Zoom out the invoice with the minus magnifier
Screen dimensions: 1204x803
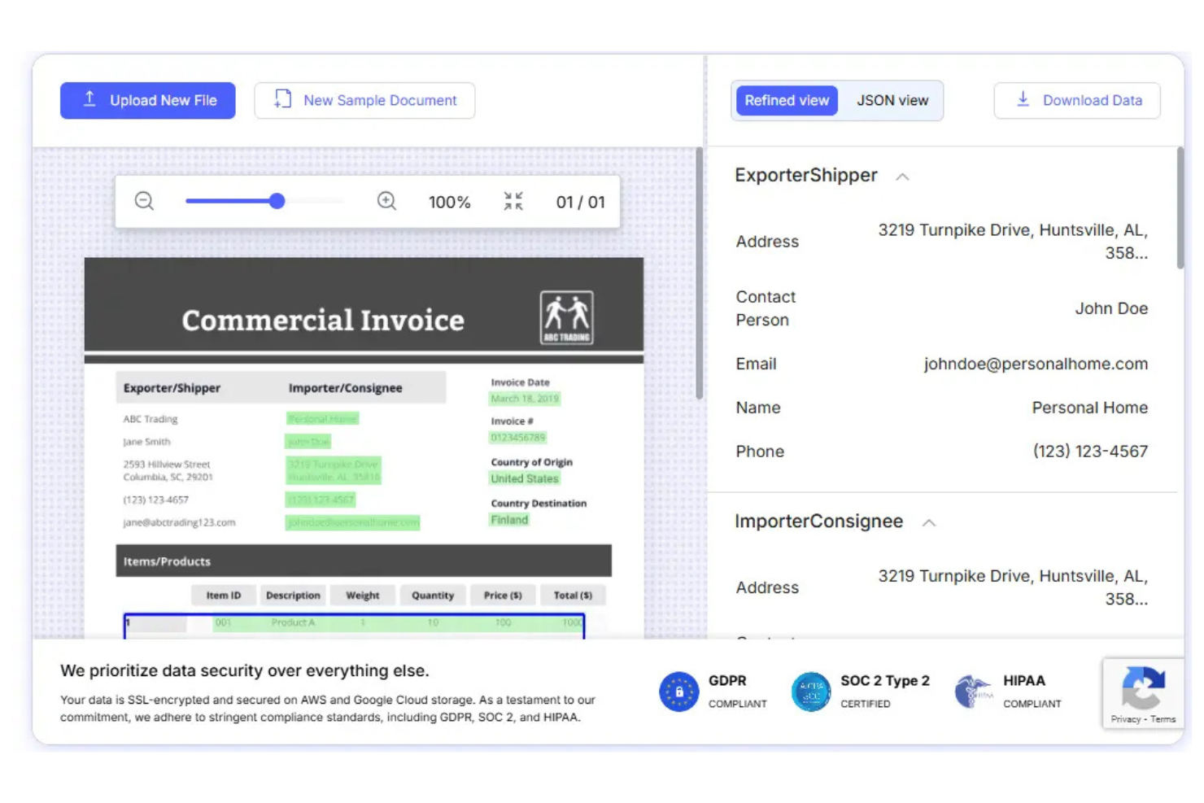[144, 201]
